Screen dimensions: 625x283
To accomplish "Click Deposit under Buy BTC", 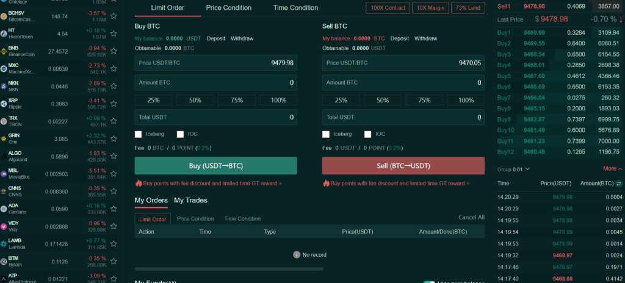I will pos(215,38).
